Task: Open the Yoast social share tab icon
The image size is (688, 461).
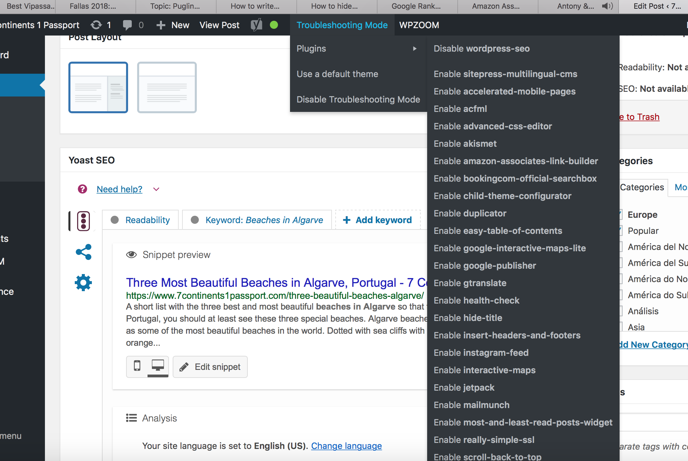Action: (x=83, y=252)
